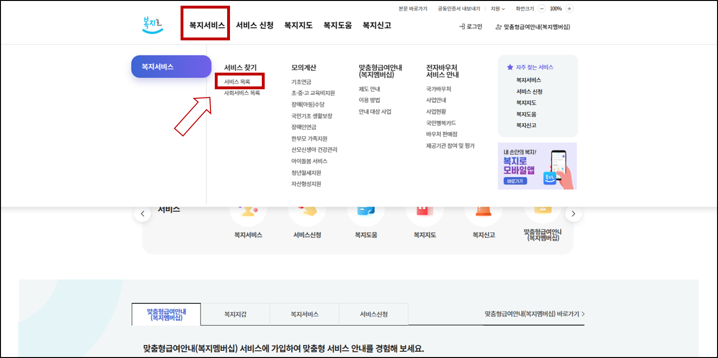This screenshot has width=718, height=358.
Task: Click the purple 복지서비스 side panel button
Action: click(x=171, y=66)
